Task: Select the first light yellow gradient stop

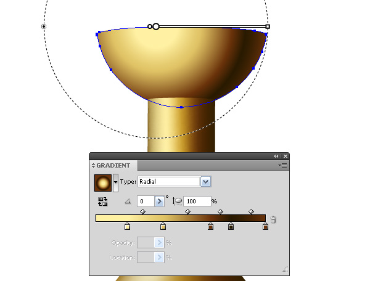Action: click(x=127, y=226)
